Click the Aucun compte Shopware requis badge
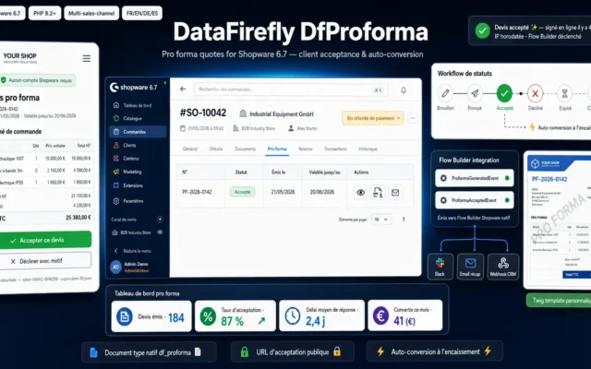The image size is (591, 369). click(x=38, y=80)
